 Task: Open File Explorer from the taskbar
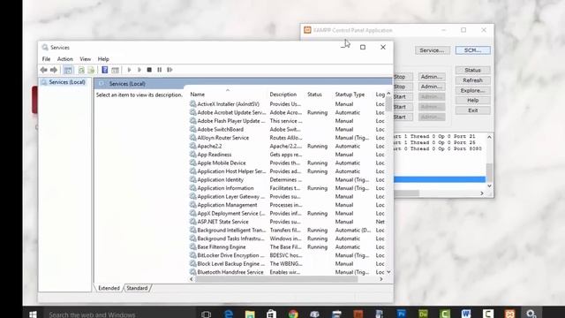[x=250, y=314]
